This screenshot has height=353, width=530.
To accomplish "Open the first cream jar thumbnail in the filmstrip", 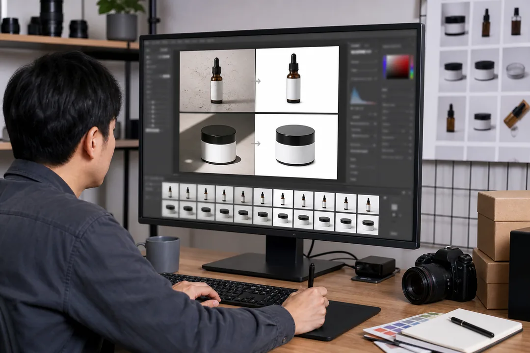I will 170,209.
